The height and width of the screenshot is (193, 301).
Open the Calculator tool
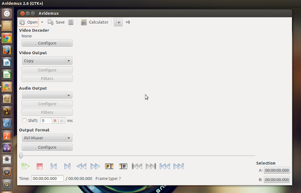tap(95, 22)
